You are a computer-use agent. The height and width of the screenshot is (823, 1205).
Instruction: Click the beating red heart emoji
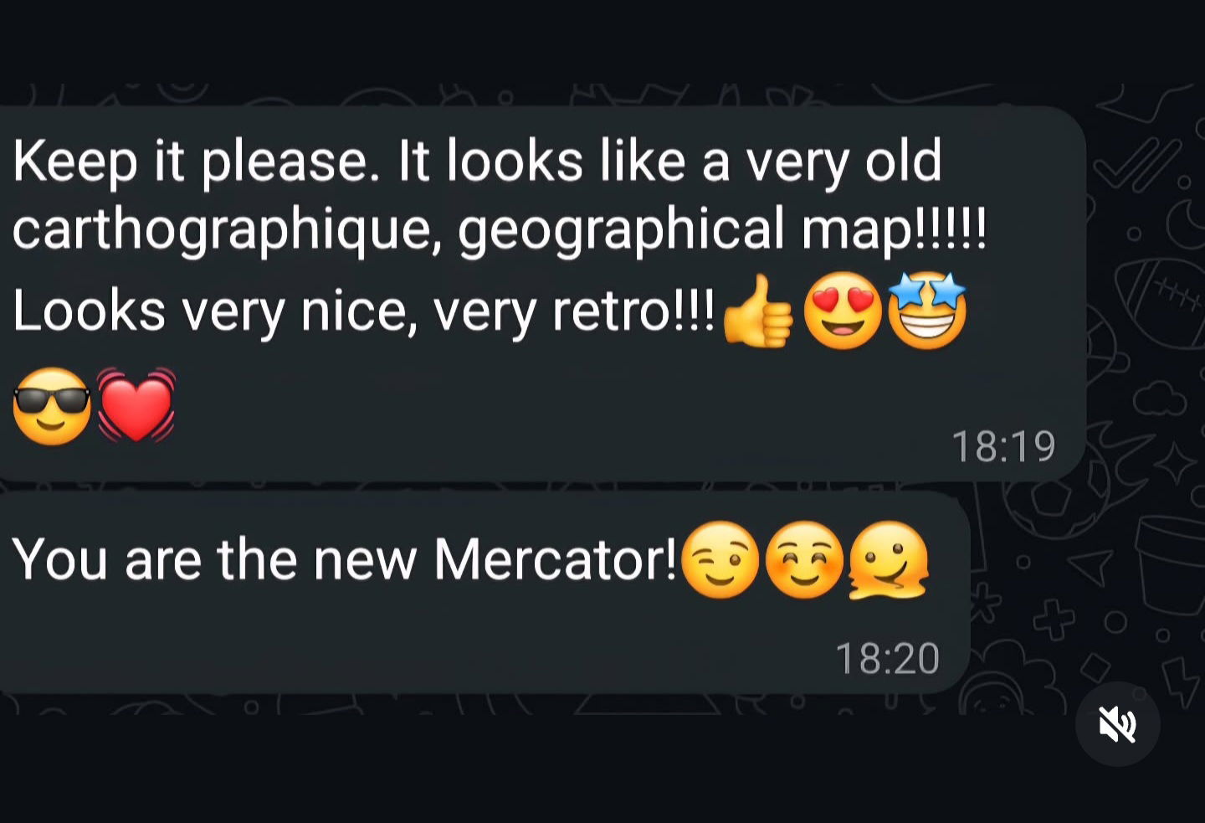coord(136,405)
